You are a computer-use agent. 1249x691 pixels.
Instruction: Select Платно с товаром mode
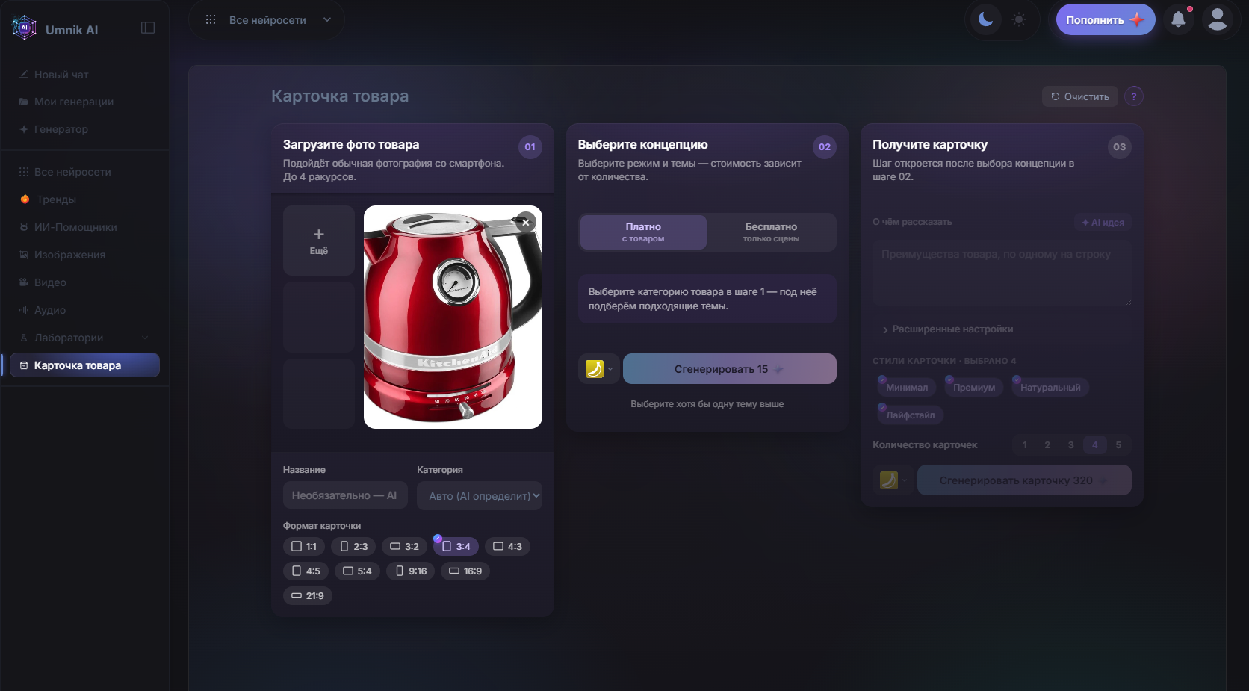click(x=643, y=232)
